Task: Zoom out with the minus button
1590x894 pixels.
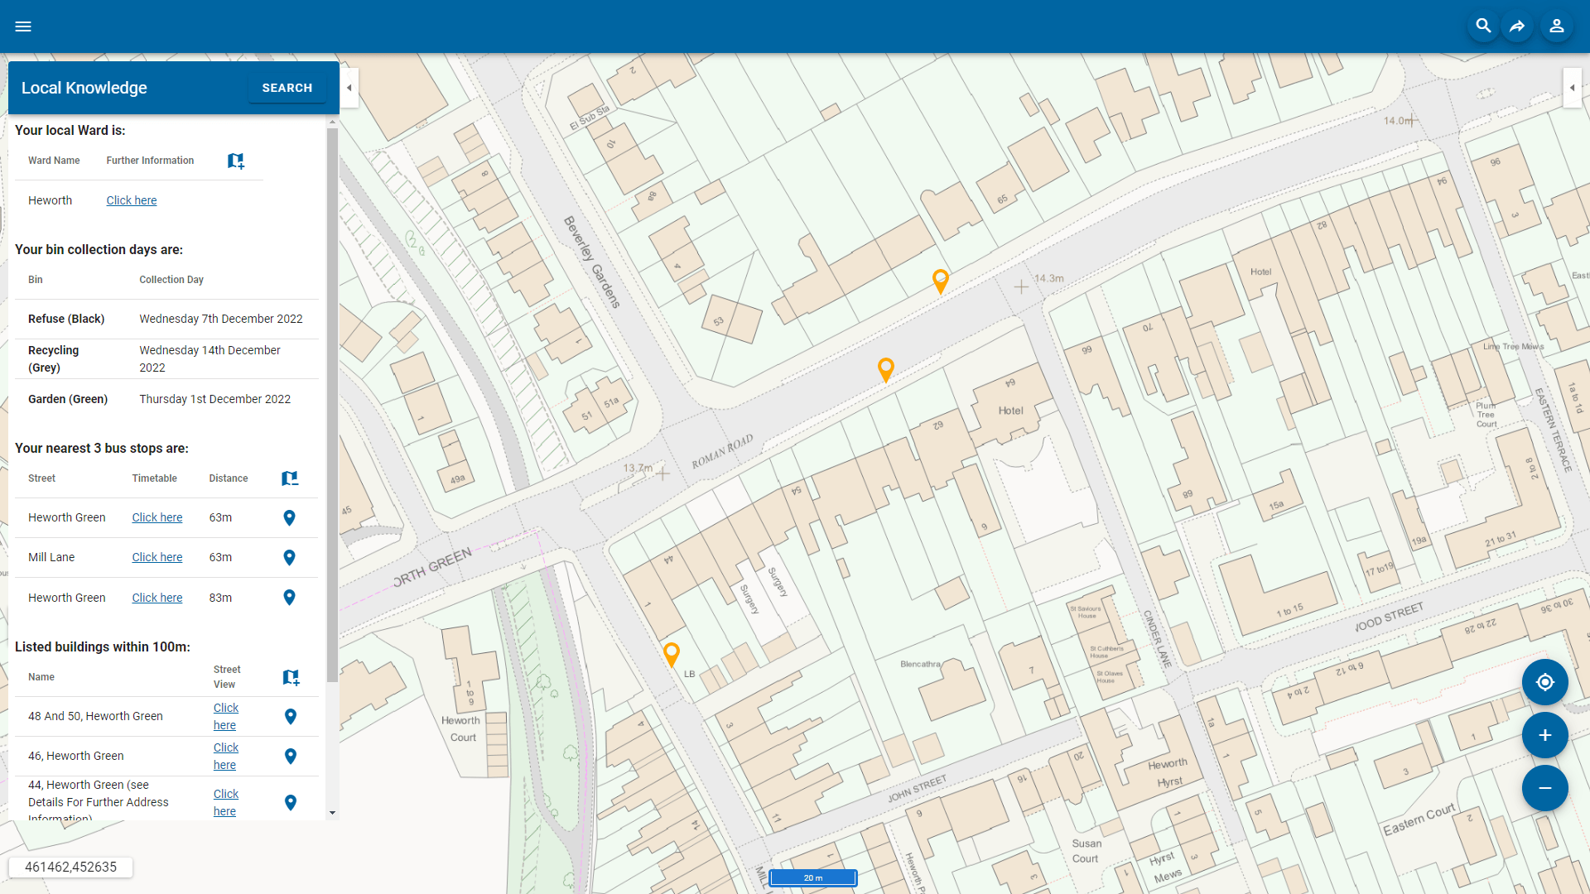Action: tap(1544, 788)
